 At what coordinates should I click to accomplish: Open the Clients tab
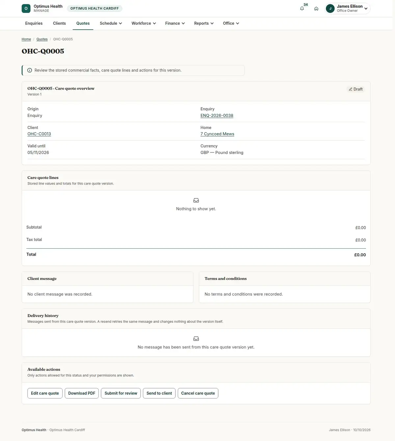pos(59,23)
